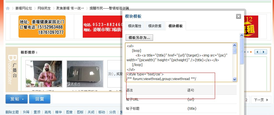The width and height of the screenshot is (274, 115).
Task: Click the 图标 moderation link
Action: click(x=80, y=112)
